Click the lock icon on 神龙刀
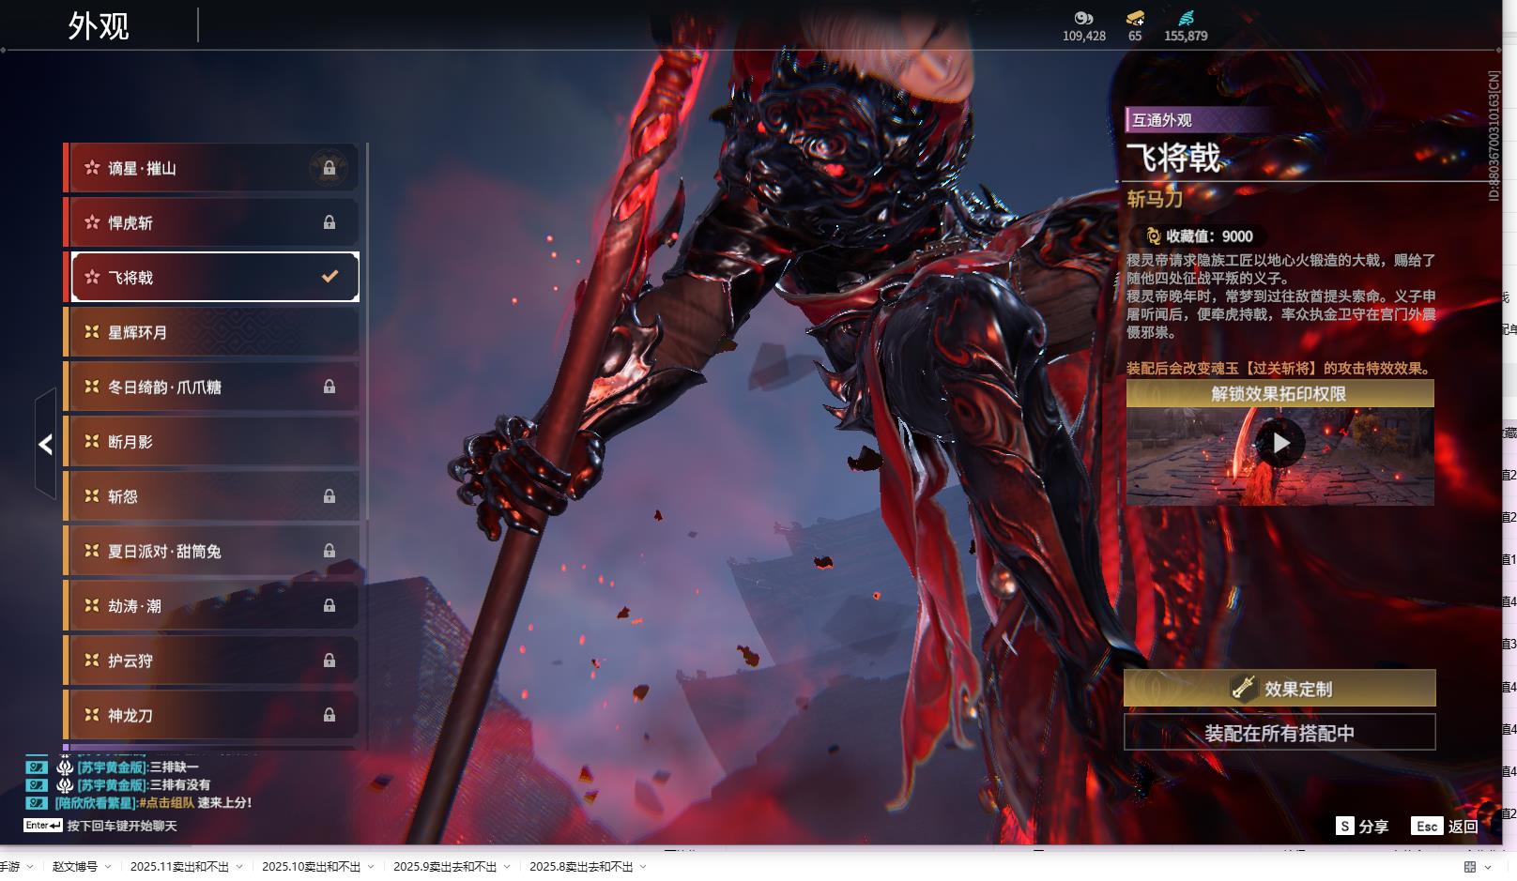The width and height of the screenshot is (1517, 881). coord(329,715)
